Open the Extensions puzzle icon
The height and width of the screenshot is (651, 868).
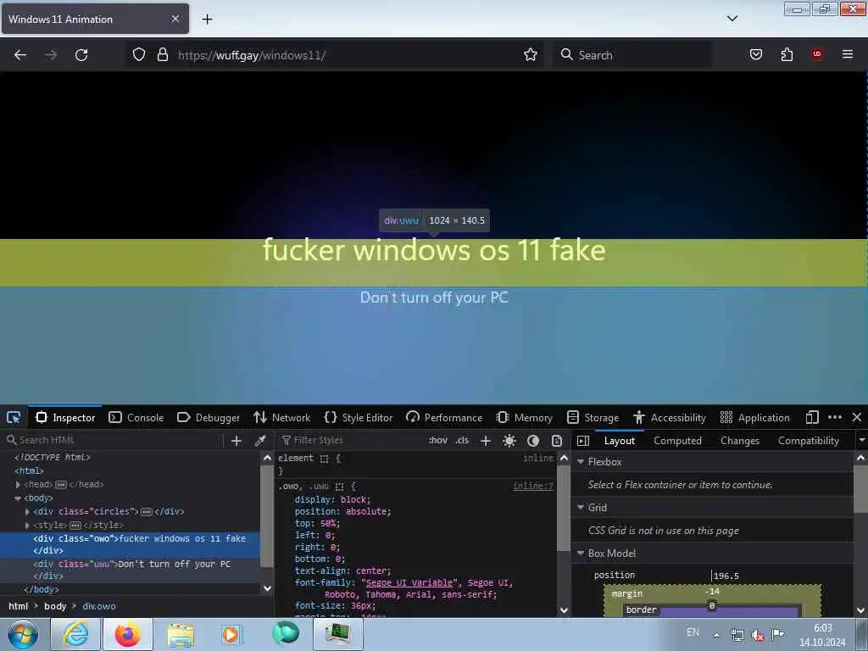pyautogui.click(x=787, y=54)
